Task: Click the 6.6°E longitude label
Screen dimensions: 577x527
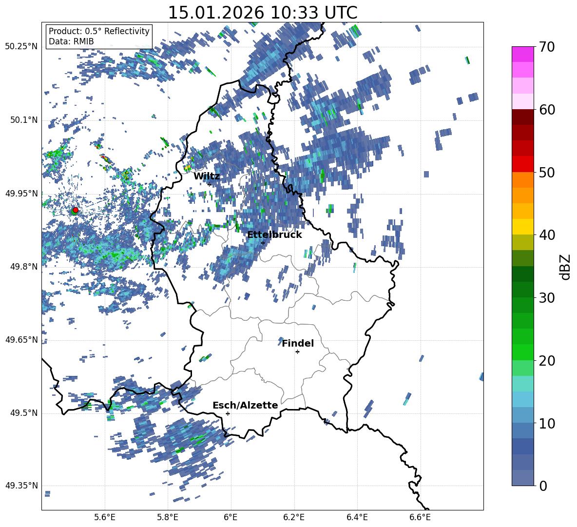Action: coord(420,518)
